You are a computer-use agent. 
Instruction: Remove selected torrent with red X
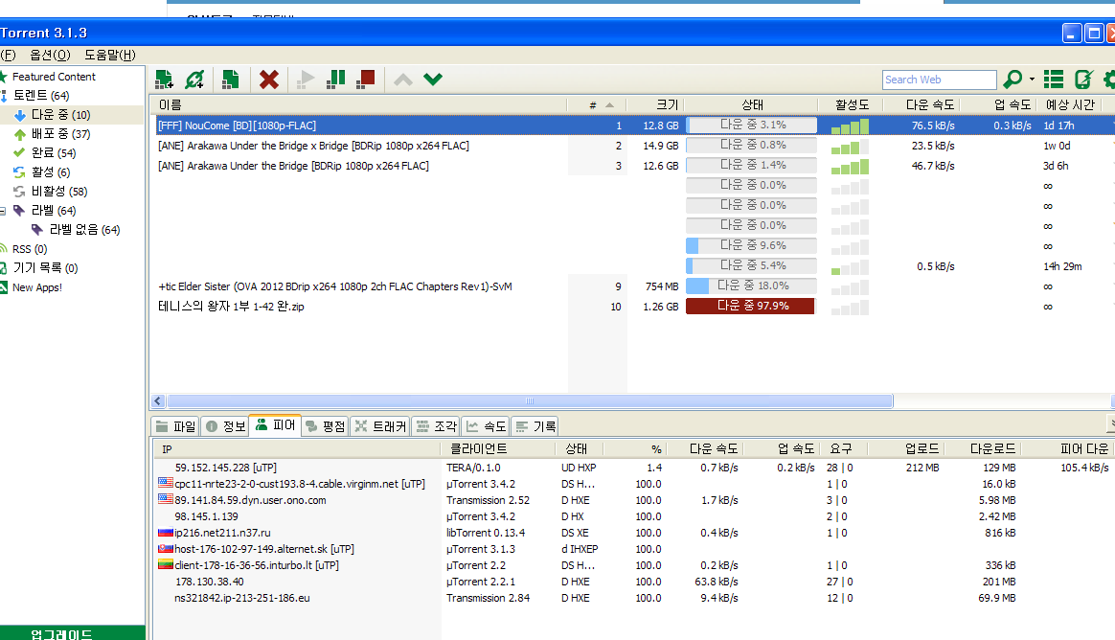click(x=269, y=80)
